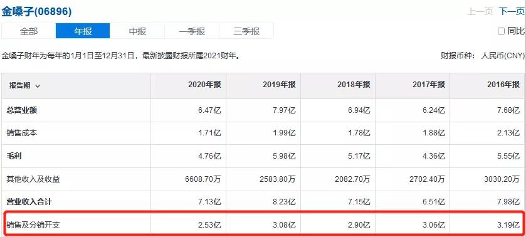The width and height of the screenshot is (526, 237).
Task: Click the 财报币种 人民币(CNY) label
Action: coord(482,56)
